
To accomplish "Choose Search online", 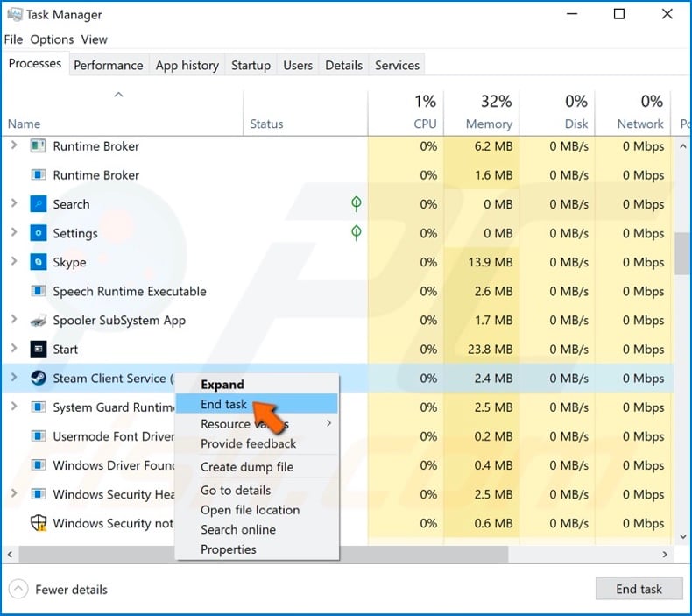I will tap(257, 529).
